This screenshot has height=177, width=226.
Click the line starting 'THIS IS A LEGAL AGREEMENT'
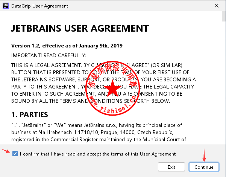click(x=97, y=65)
